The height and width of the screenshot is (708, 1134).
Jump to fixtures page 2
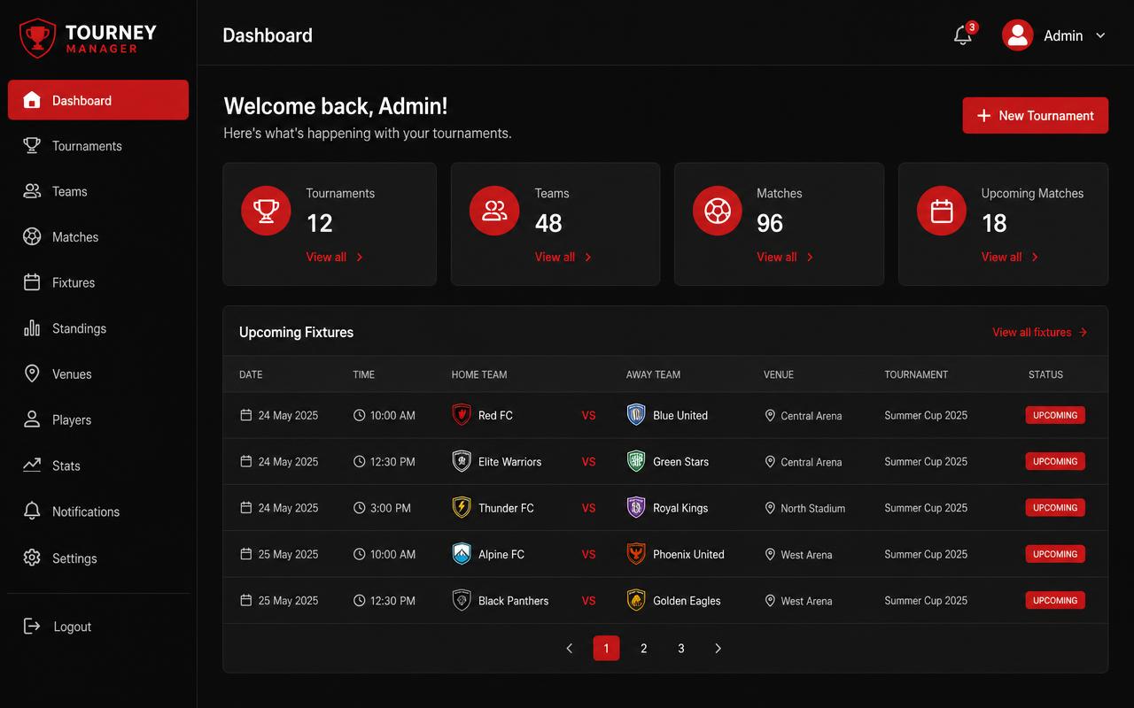pyautogui.click(x=644, y=649)
